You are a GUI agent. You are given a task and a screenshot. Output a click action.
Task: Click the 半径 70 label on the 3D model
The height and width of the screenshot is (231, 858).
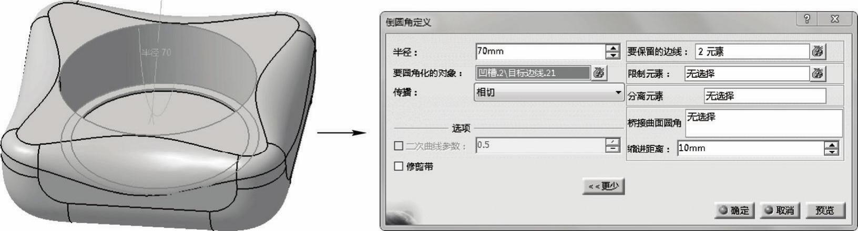[156, 52]
